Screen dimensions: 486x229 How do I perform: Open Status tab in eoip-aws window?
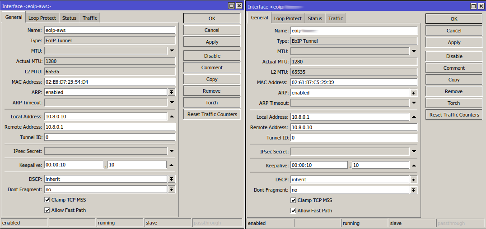[x=69, y=18]
